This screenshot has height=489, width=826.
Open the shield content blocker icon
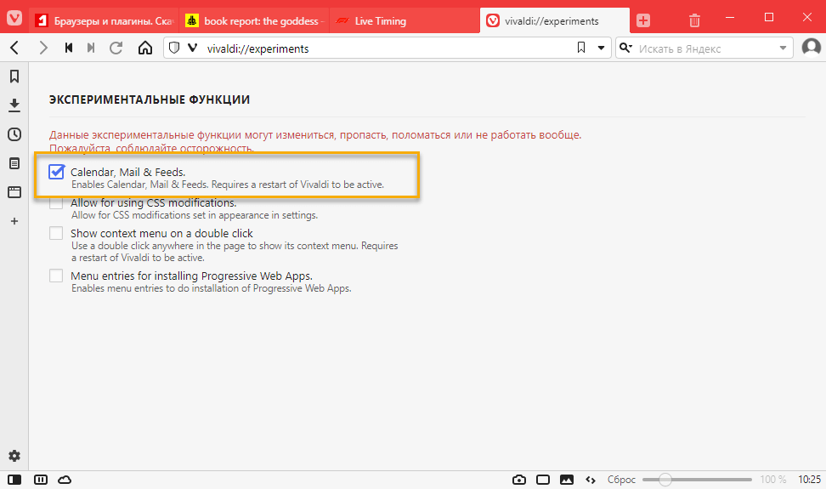pos(174,48)
